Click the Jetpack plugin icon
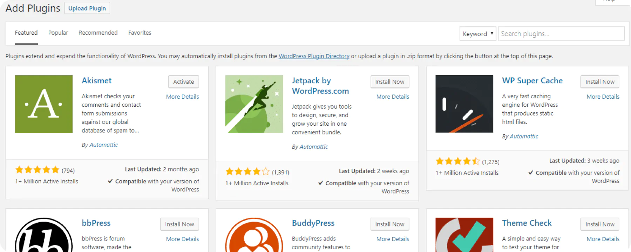 click(x=254, y=104)
